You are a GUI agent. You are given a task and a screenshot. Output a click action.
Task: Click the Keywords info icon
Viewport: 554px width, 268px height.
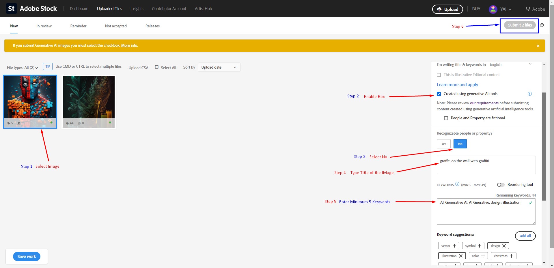click(x=457, y=184)
